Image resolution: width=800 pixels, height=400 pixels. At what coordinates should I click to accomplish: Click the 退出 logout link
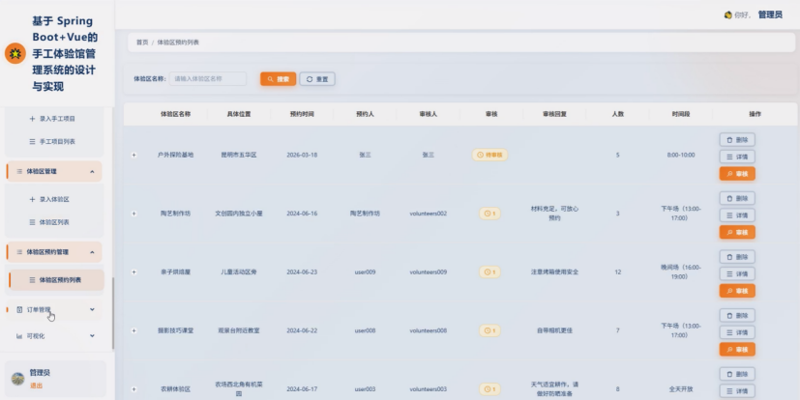tap(36, 386)
